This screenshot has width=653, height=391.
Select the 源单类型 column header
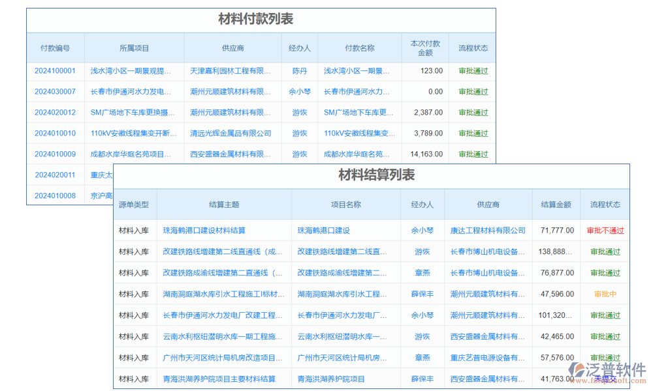pyautogui.click(x=134, y=204)
